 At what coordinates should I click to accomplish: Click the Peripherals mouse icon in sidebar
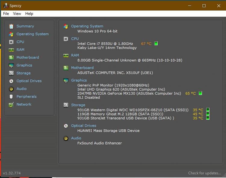11,97
